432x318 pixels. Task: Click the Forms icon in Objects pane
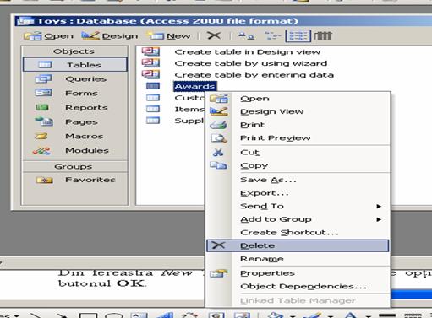click(43, 93)
